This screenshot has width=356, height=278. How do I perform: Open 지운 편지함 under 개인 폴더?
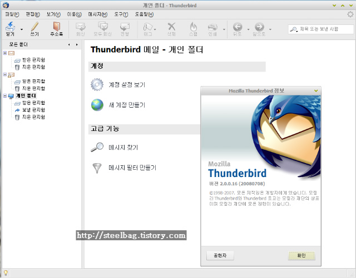tap(33, 117)
